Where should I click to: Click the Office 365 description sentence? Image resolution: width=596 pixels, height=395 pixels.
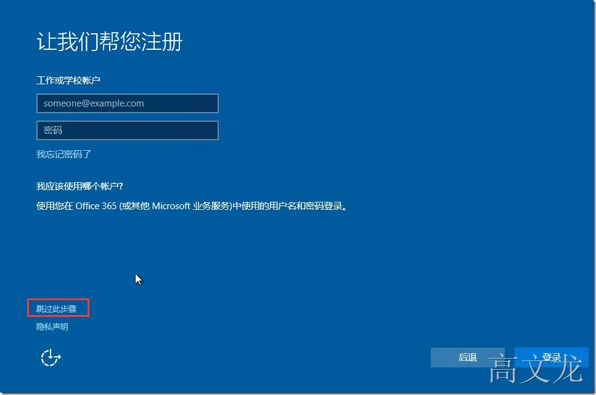click(x=192, y=206)
